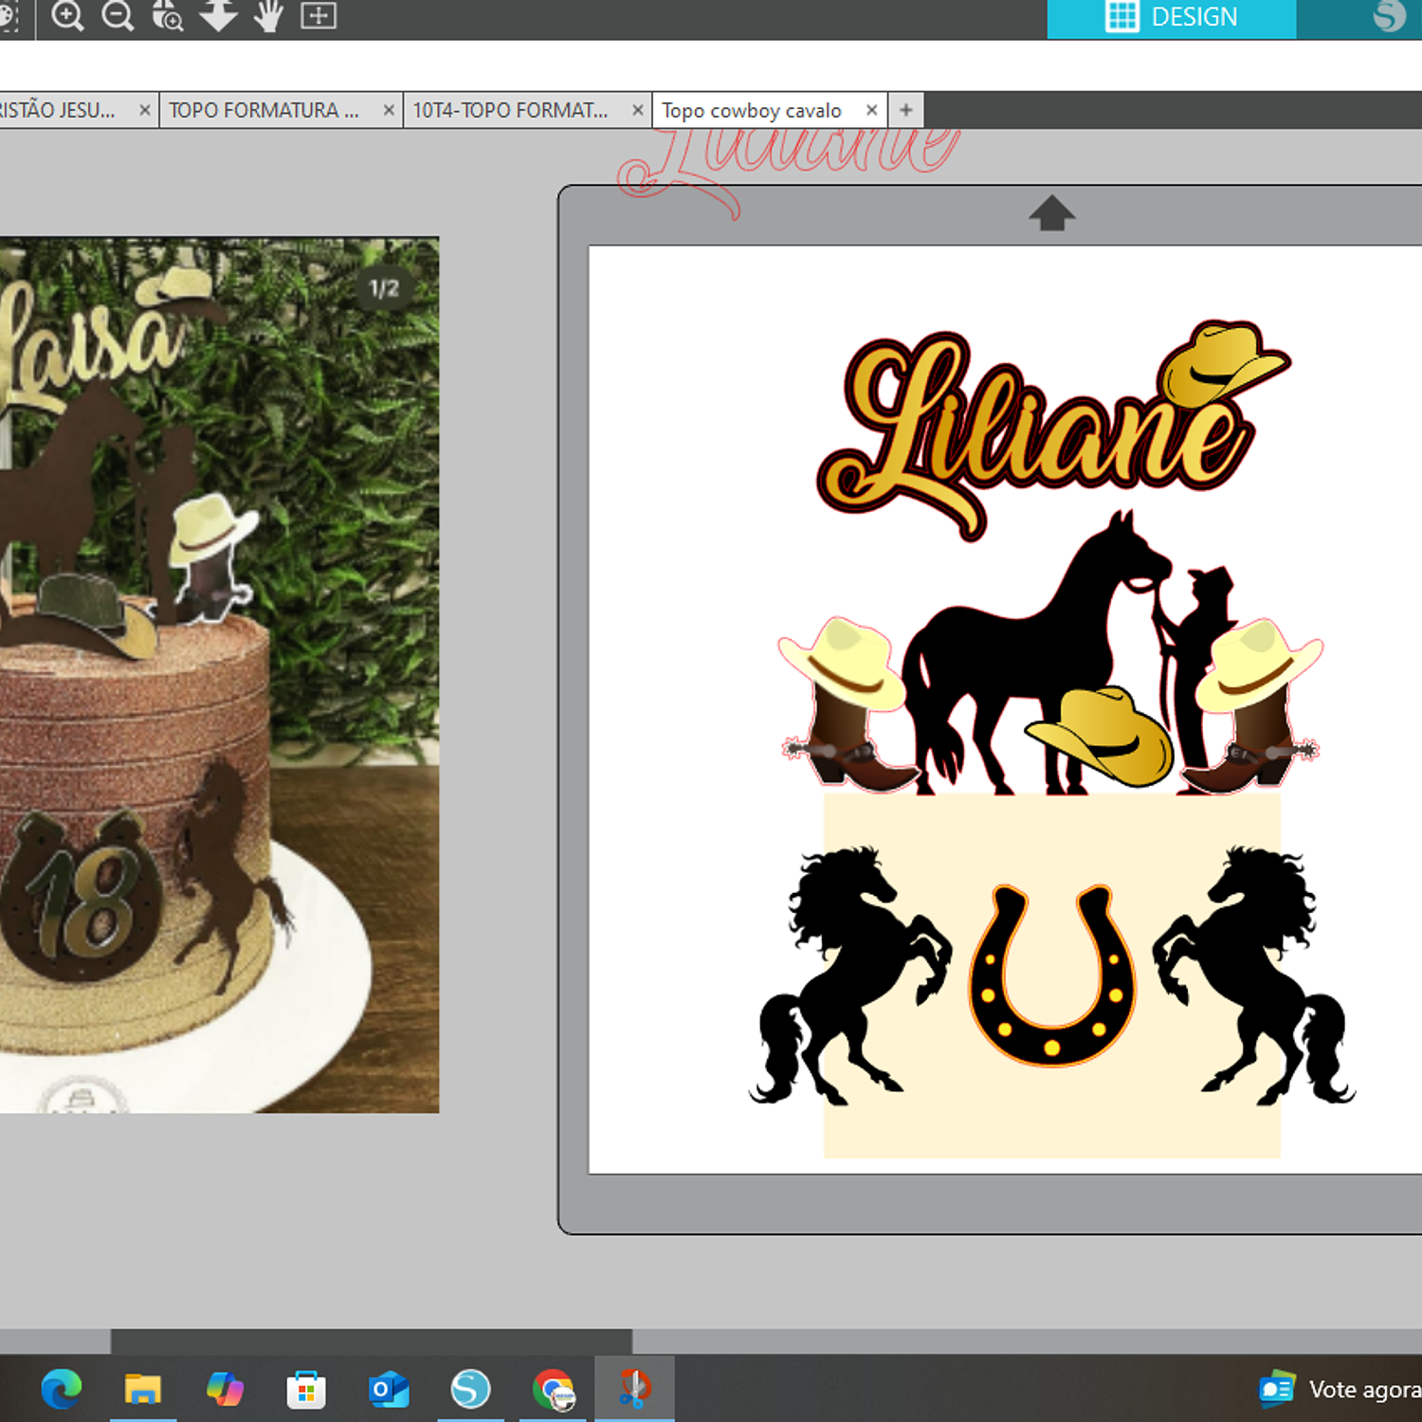Switch to TOPO FORMATURA document tab

click(x=264, y=111)
